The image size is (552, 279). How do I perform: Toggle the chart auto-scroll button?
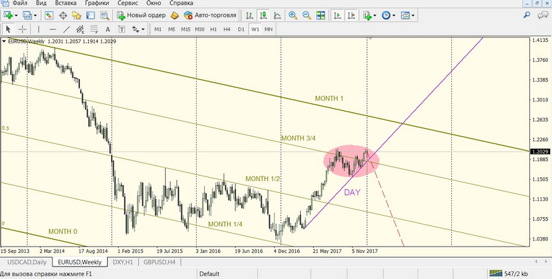pos(338,15)
